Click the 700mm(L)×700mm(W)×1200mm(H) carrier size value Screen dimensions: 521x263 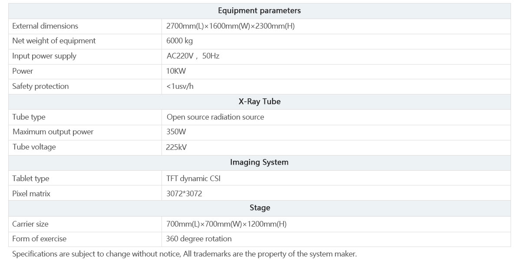pyautogui.click(x=226, y=224)
